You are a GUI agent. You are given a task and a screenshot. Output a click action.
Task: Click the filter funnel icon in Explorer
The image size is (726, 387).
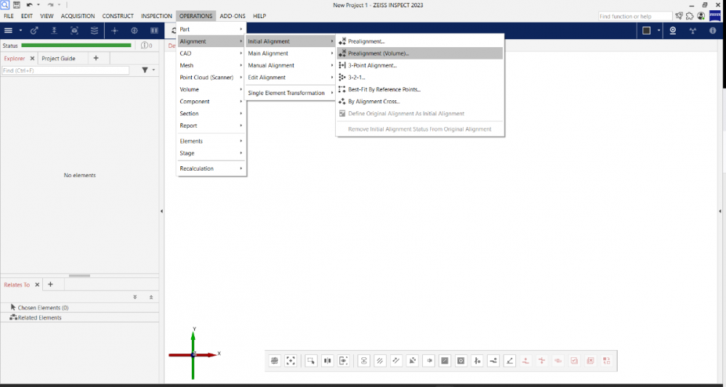click(x=145, y=70)
